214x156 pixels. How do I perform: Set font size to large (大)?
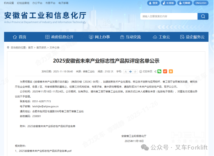pos(126,71)
